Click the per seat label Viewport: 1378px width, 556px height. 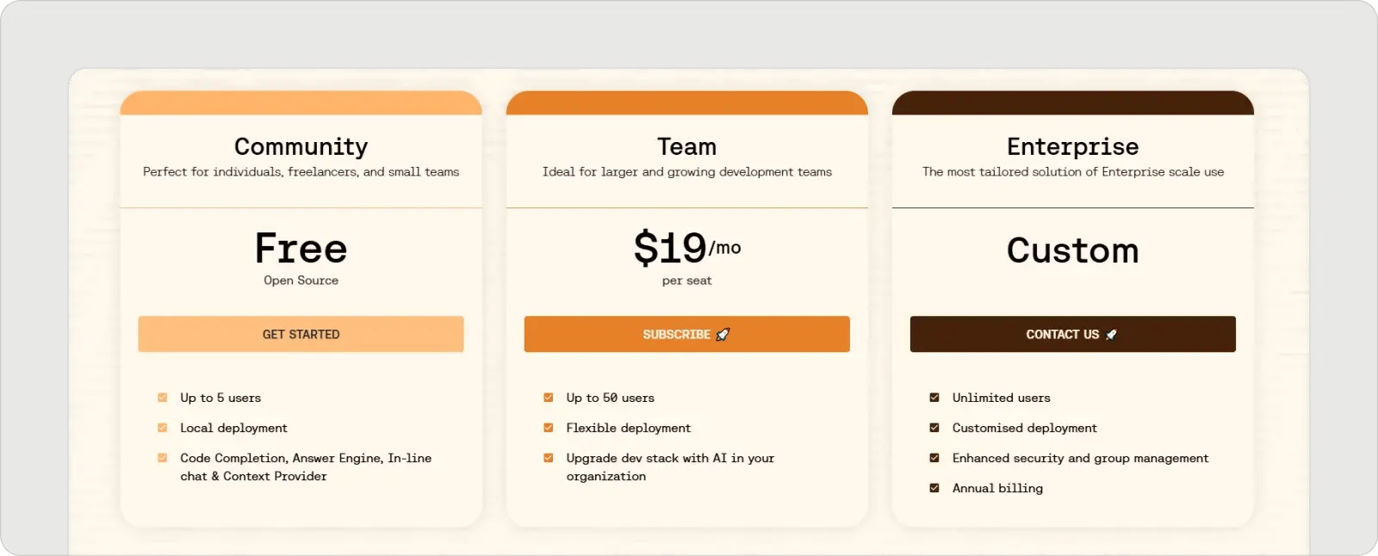point(686,281)
